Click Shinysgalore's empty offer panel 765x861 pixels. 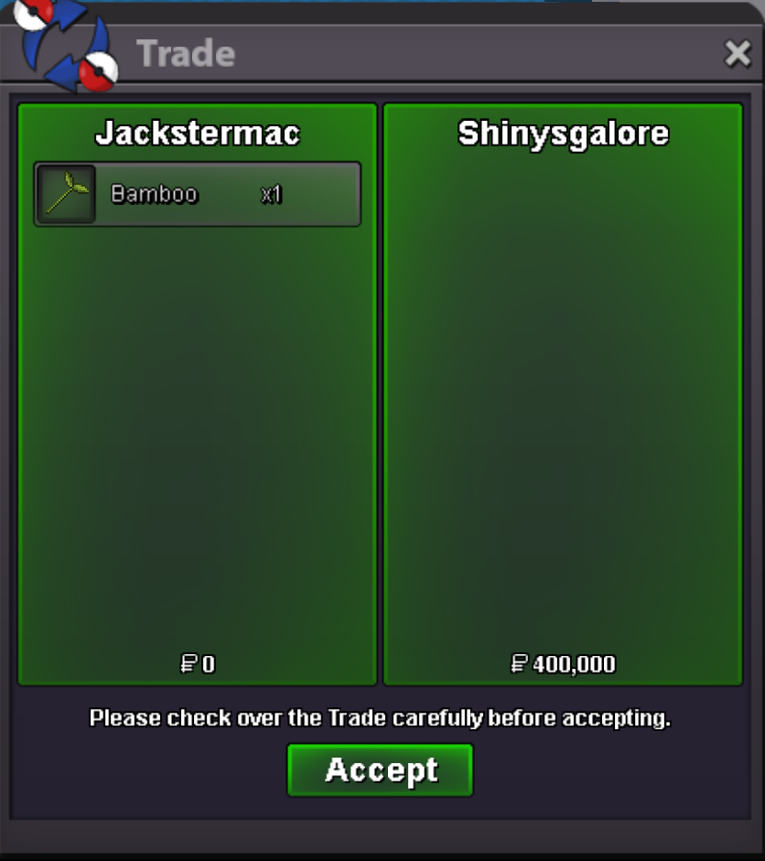coord(563,401)
